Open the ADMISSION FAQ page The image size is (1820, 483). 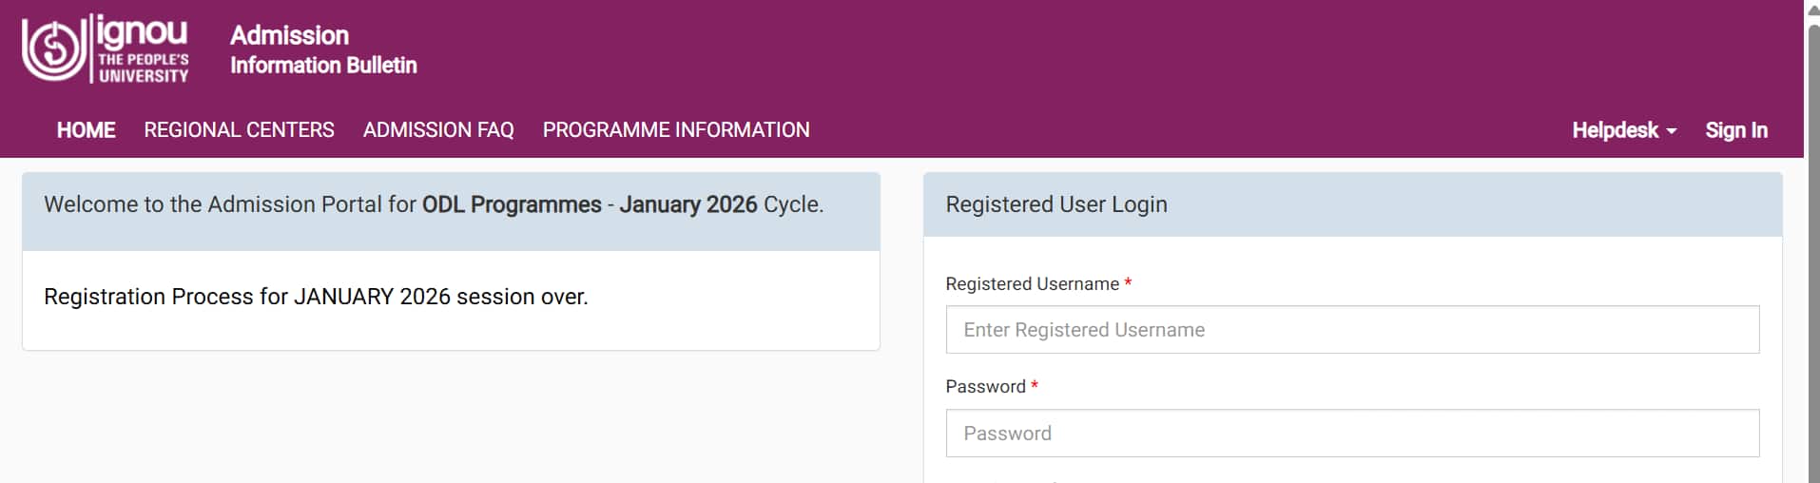(438, 130)
